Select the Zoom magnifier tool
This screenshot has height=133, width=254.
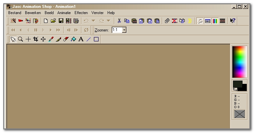(x=20, y=39)
